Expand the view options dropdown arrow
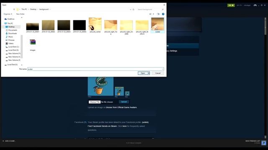 point(153,14)
